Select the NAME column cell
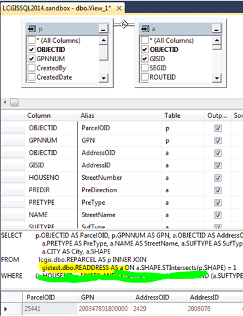The width and height of the screenshot is (243, 316). [51, 215]
